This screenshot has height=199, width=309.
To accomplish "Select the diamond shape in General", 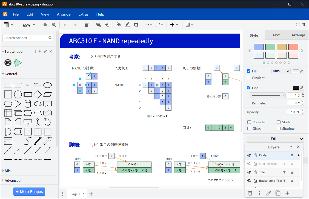I will tap(38, 95).
